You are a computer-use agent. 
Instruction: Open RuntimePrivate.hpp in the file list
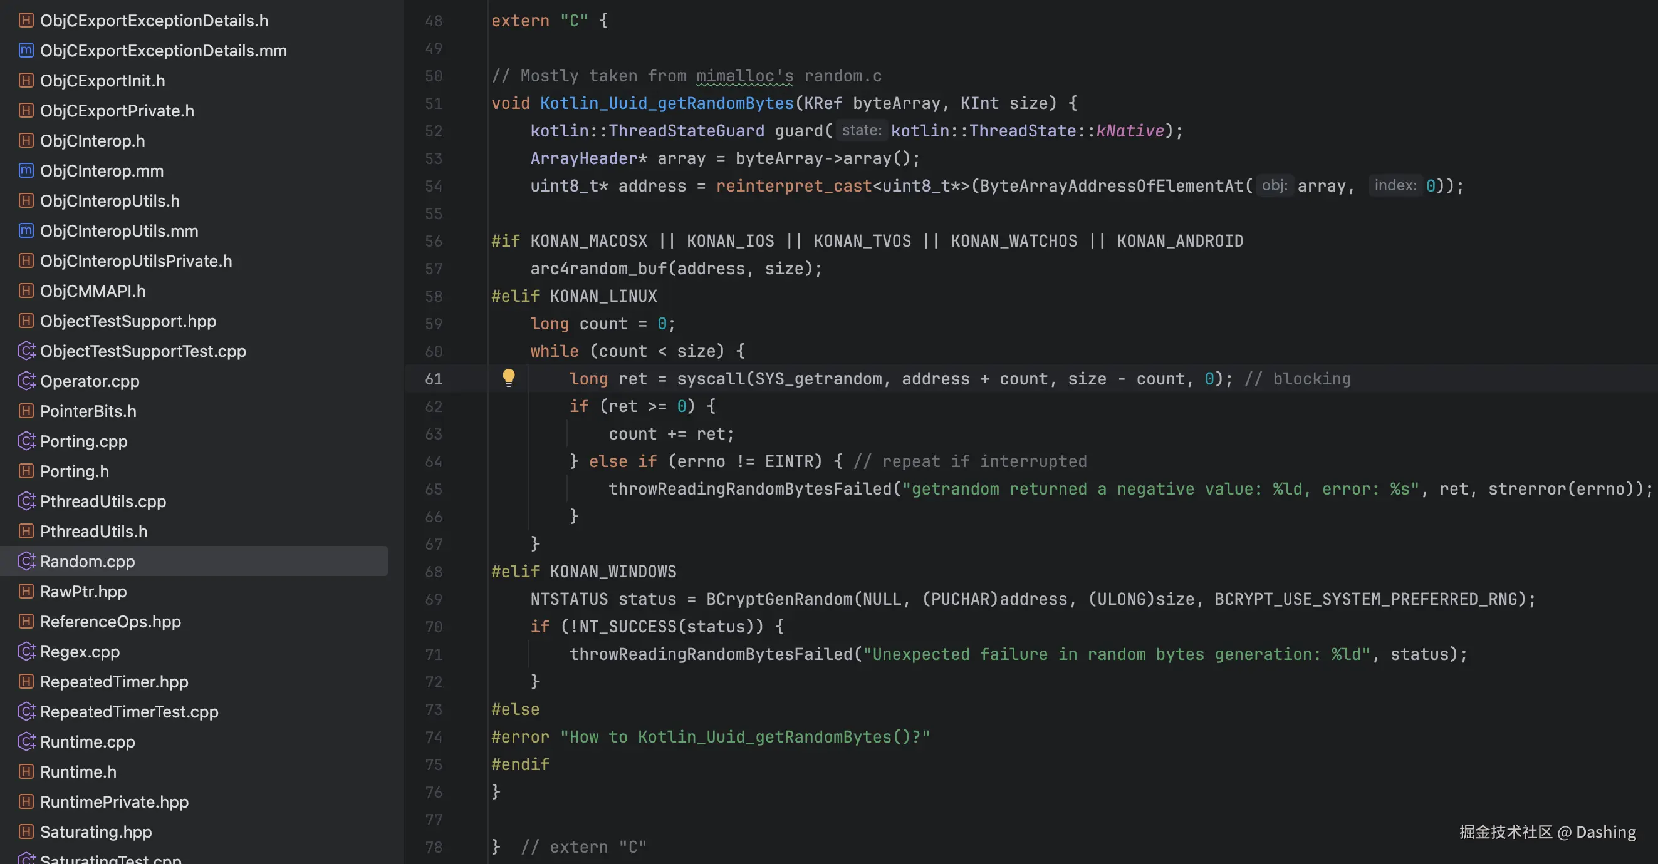(x=114, y=801)
